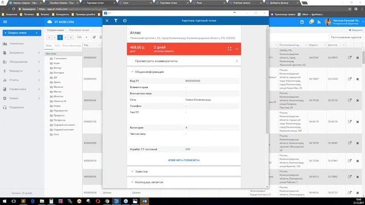This screenshot has width=365, height=205.
Task: Open 'Поддержка' headphones item in the sidebar
Action: (17, 108)
